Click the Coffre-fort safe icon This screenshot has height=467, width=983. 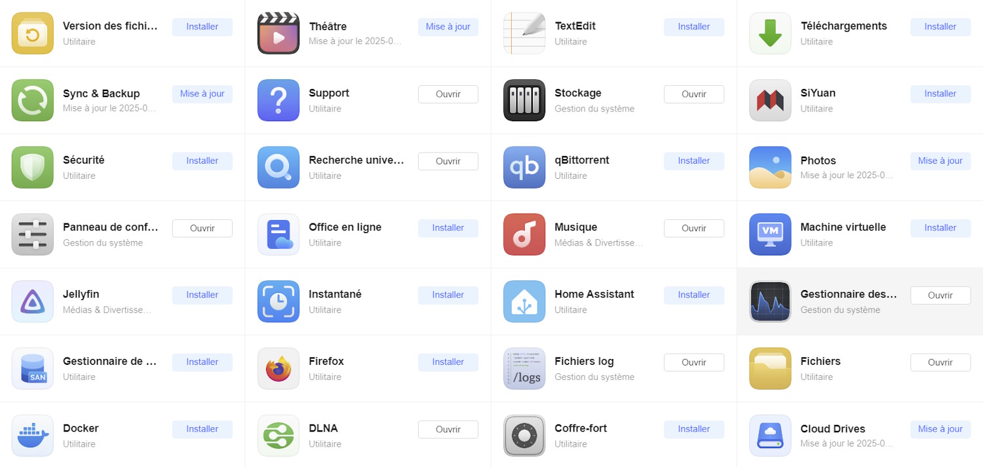(x=524, y=436)
